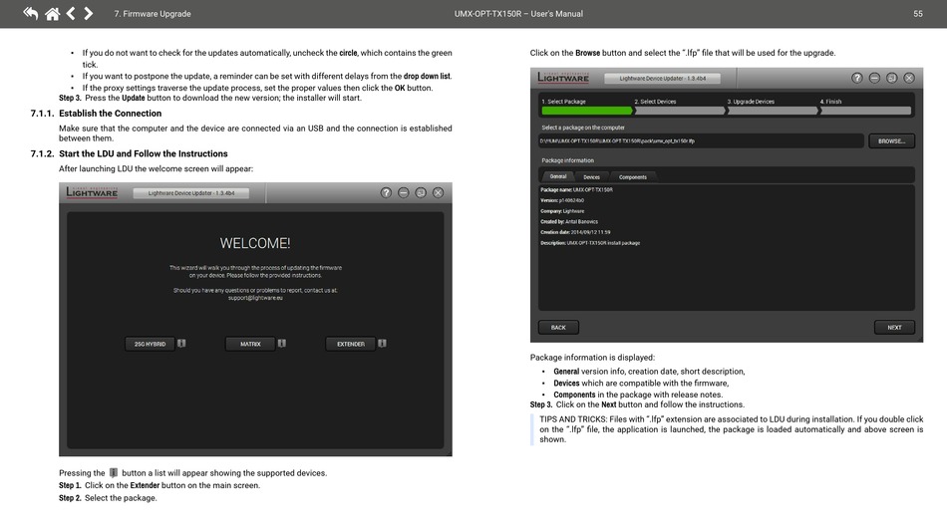Click the BACK button

tap(558, 327)
